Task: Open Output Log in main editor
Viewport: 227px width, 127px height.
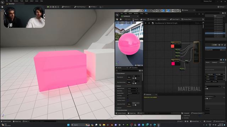Action: click(17, 121)
